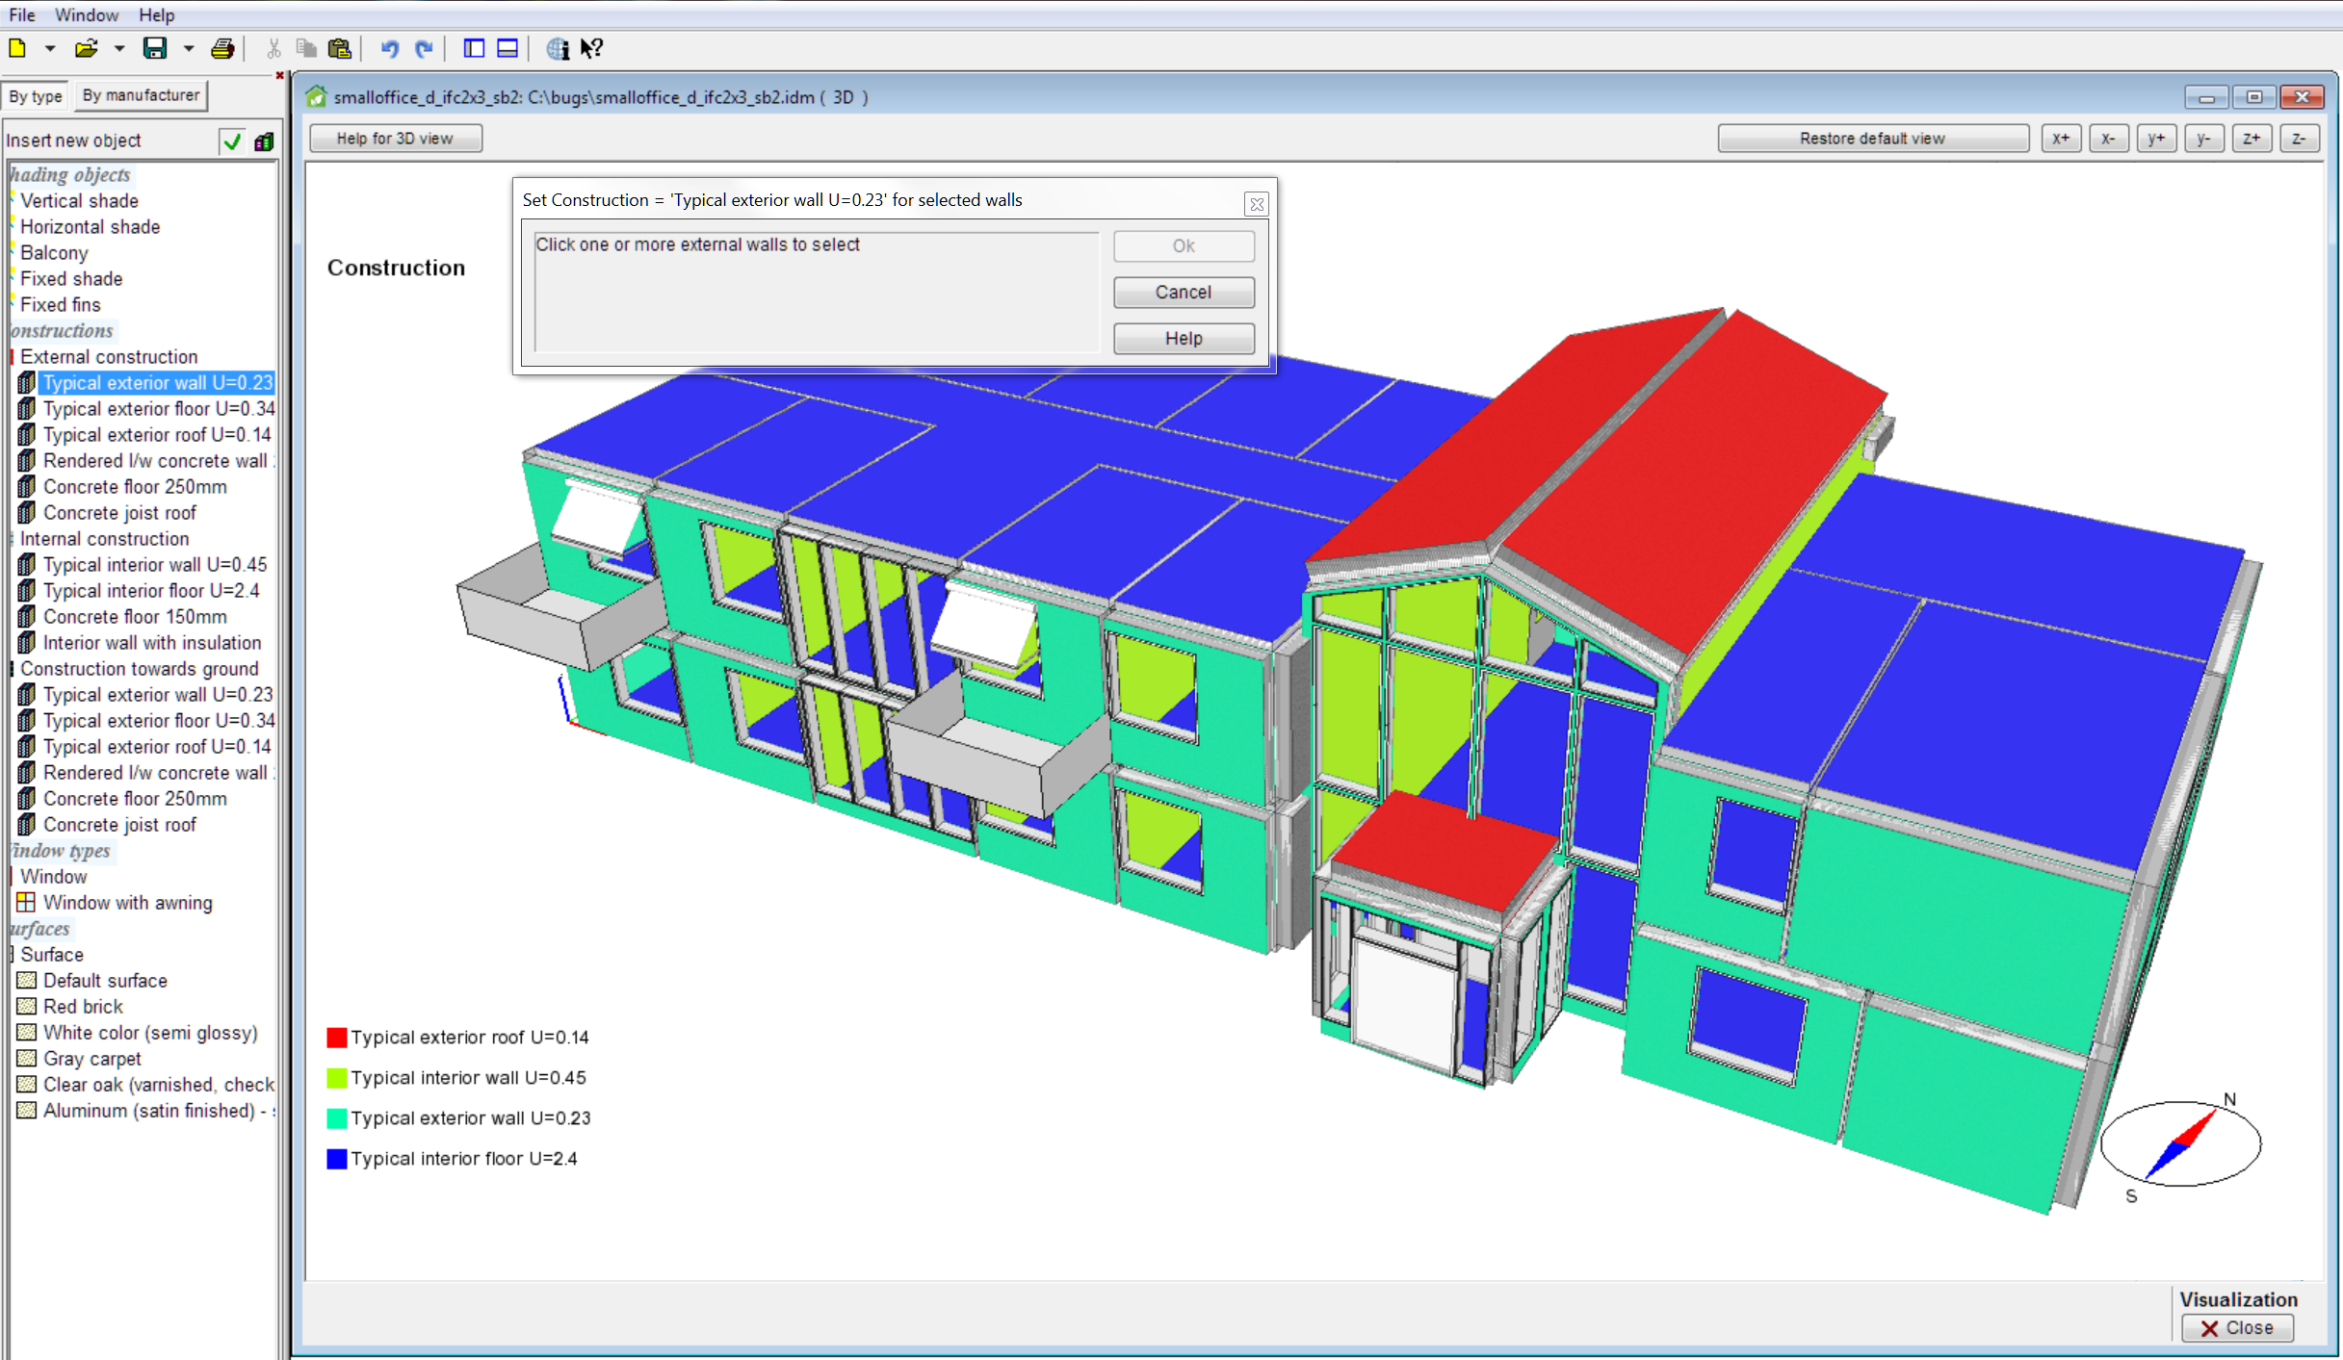
Task: Click the Undo arrow icon
Action: [389, 48]
